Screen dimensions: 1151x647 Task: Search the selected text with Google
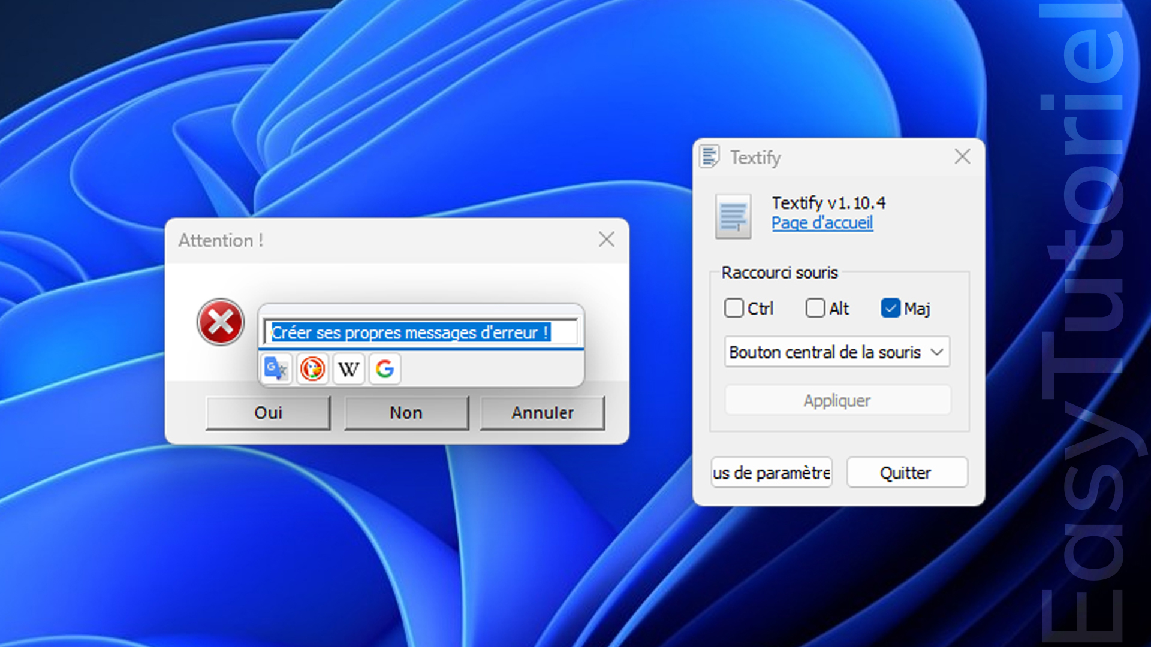(x=384, y=369)
